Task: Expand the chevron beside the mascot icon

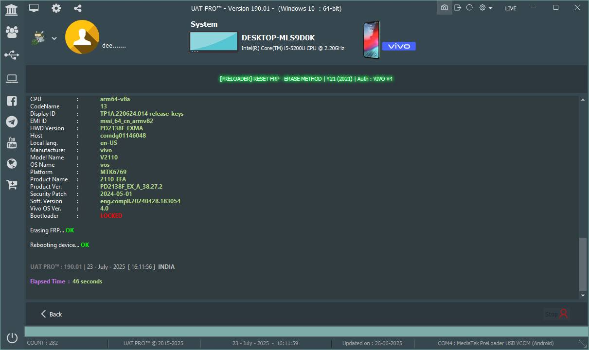Action: coord(54,38)
